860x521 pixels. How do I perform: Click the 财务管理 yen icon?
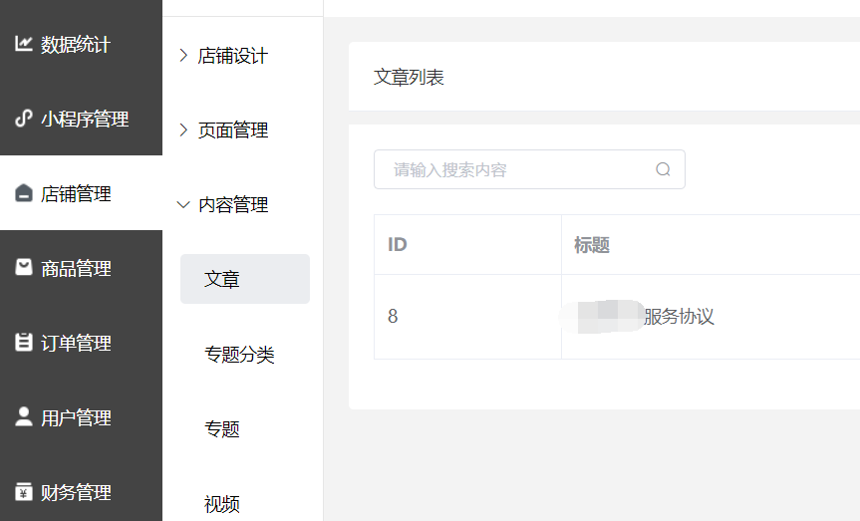[x=24, y=491]
